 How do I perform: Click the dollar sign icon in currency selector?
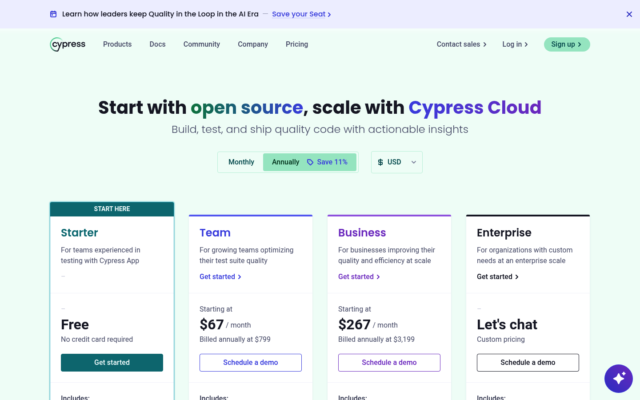tap(380, 162)
